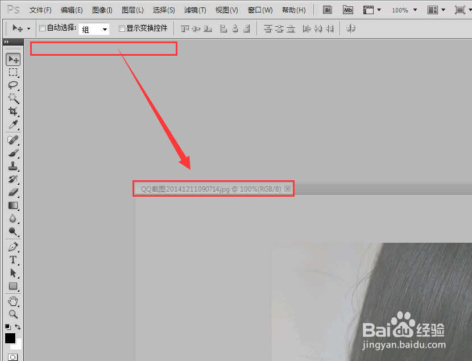The height and width of the screenshot is (361, 472).
Task: Open the 编辑(E) menu
Action: point(72,10)
